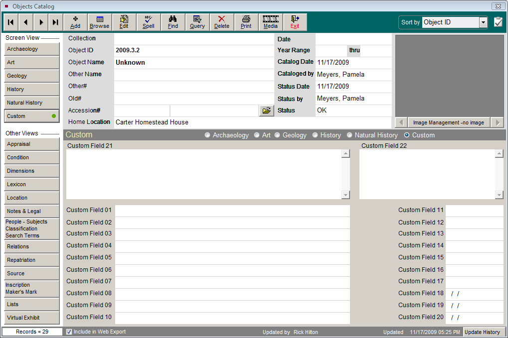
Task: Go to the last record with navigation arrow
Action: pos(56,22)
